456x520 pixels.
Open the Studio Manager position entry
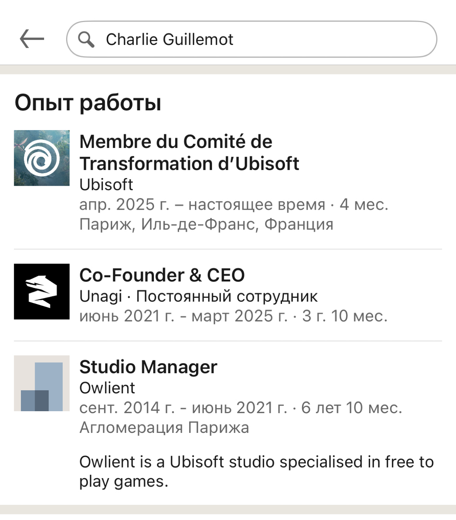[148, 367]
